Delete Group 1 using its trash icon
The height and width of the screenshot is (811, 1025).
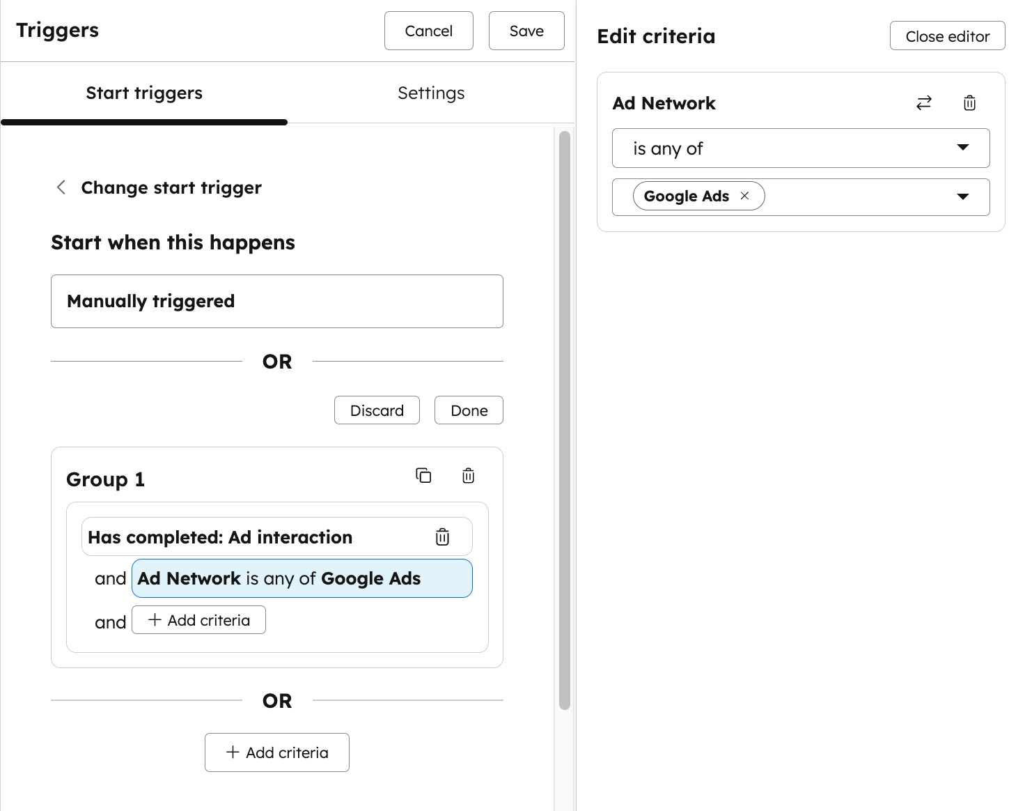(467, 475)
